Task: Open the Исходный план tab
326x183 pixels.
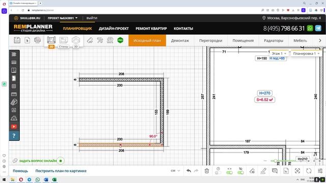Action: coord(147,41)
